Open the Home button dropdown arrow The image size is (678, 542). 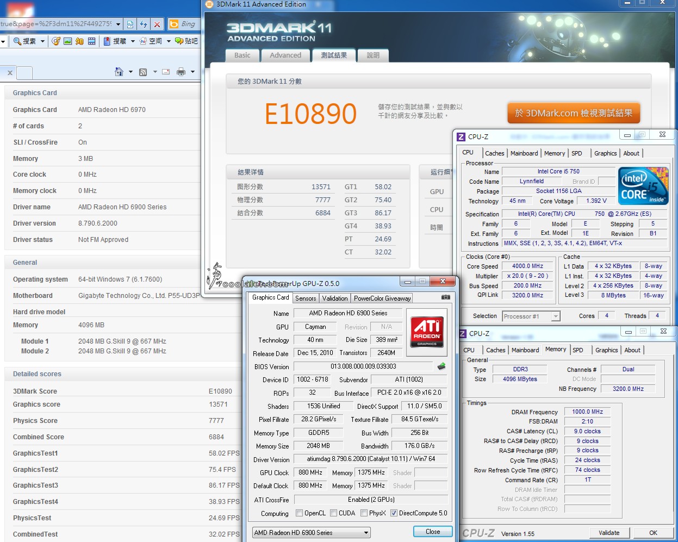point(130,72)
